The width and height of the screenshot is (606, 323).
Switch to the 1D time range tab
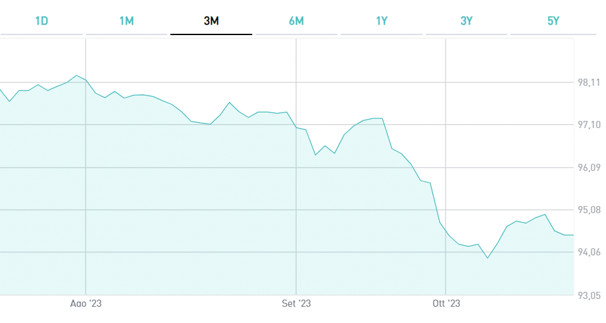tap(42, 21)
